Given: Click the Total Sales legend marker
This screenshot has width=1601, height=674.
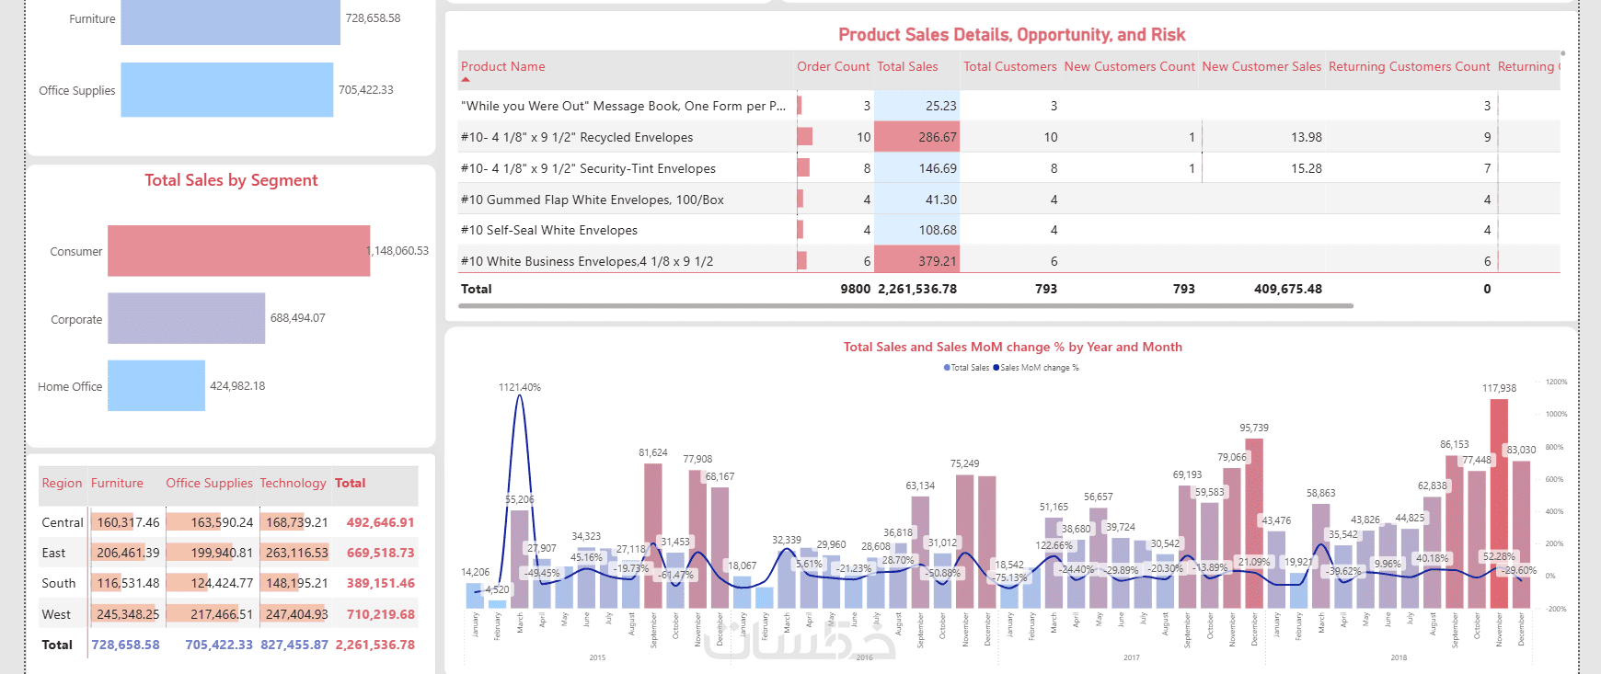Looking at the screenshot, I should (x=947, y=368).
